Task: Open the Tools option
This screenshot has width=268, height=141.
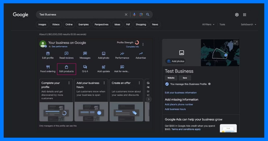Action: click(x=222, y=25)
